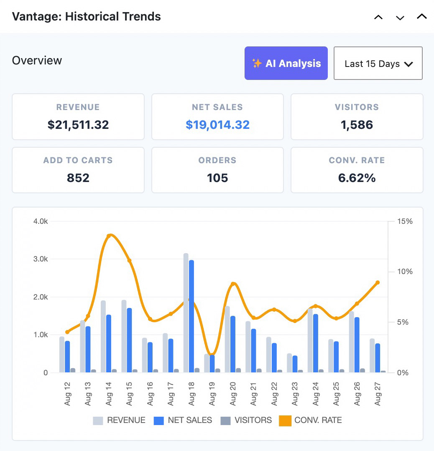
Task: Click the sparkle icon in AI Analysis
Action: click(x=257, y=63)
